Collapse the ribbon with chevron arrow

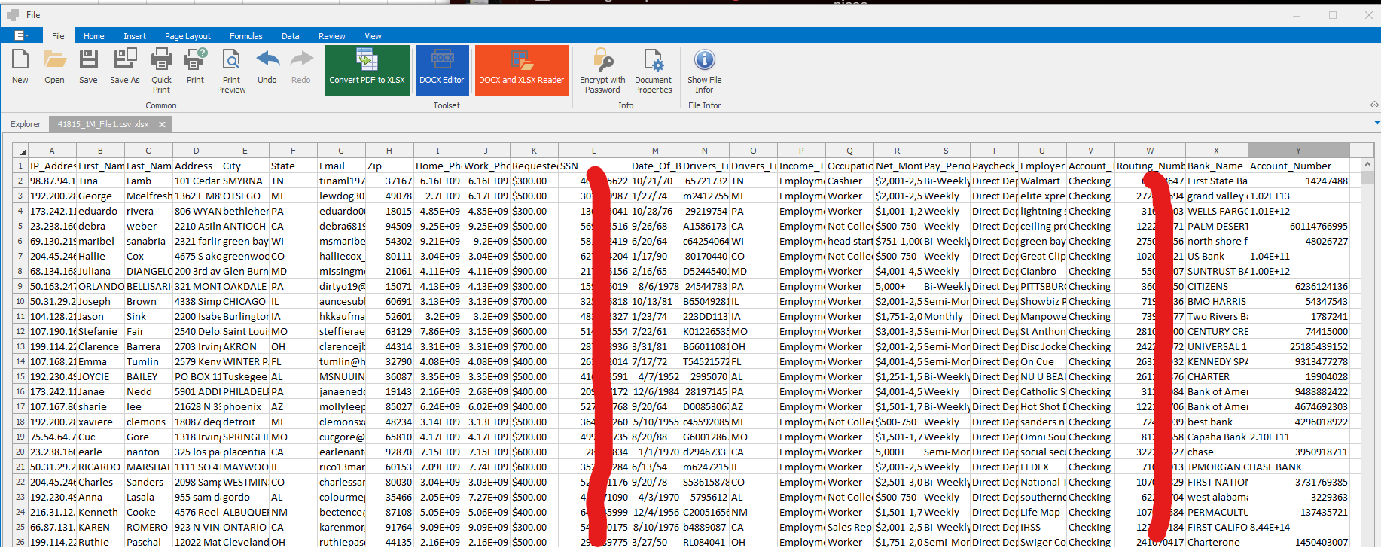coord(1374,105)
